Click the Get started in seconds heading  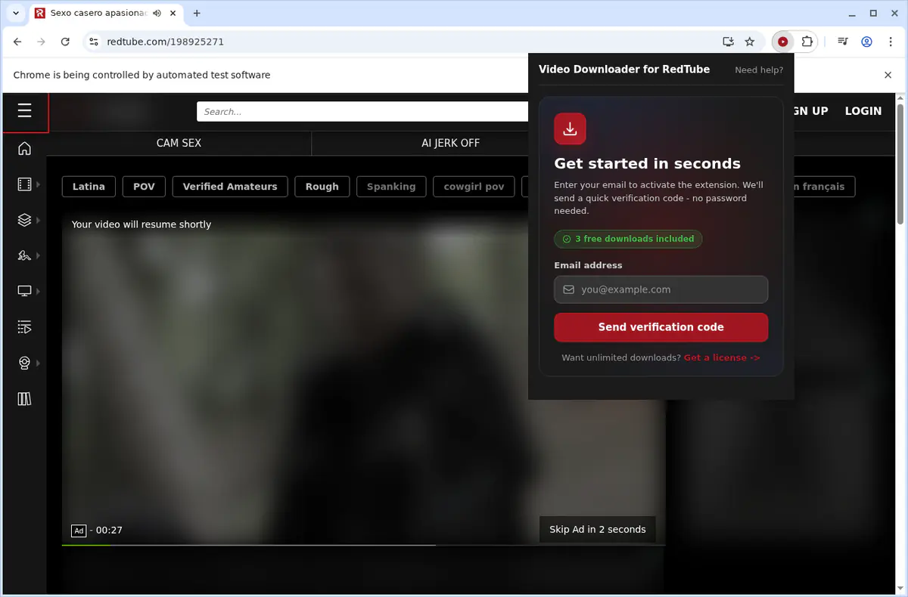coord(648,163)
